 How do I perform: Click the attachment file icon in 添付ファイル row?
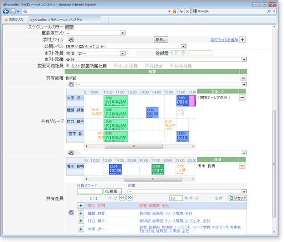71,40
